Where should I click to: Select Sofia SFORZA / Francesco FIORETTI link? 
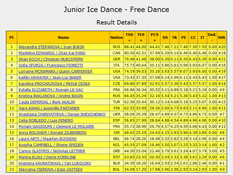[51, 65]
